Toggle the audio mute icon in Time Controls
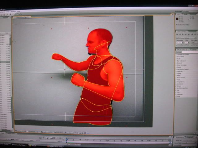 [192, 34]
